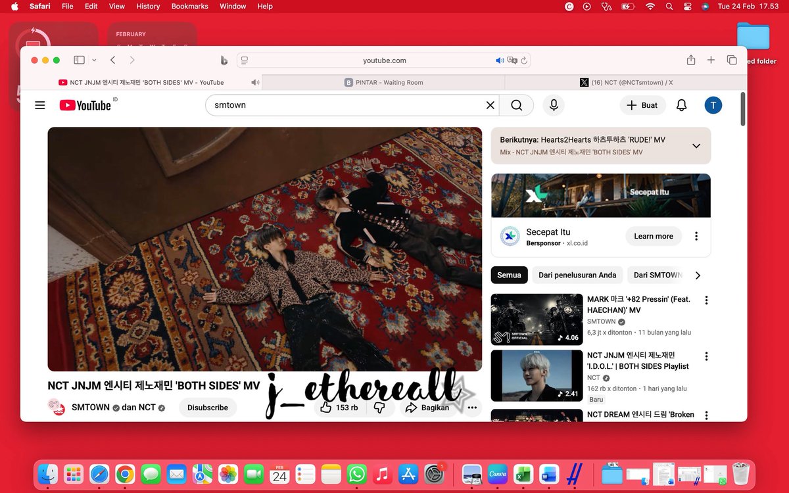Click the BOTH SIDES video player
789x493 pixels.
click(264, 249)
